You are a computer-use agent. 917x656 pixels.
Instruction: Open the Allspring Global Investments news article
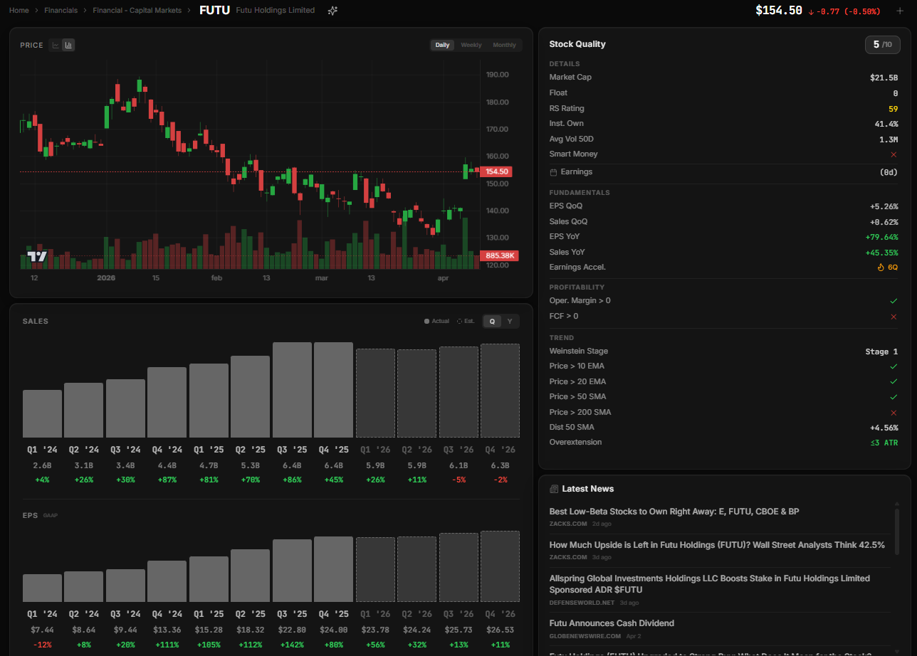coord(710,584)
